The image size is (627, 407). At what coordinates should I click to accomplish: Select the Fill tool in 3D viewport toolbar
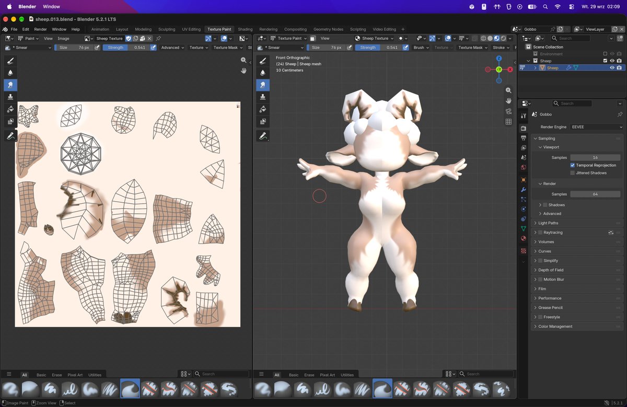click(263, 109)
